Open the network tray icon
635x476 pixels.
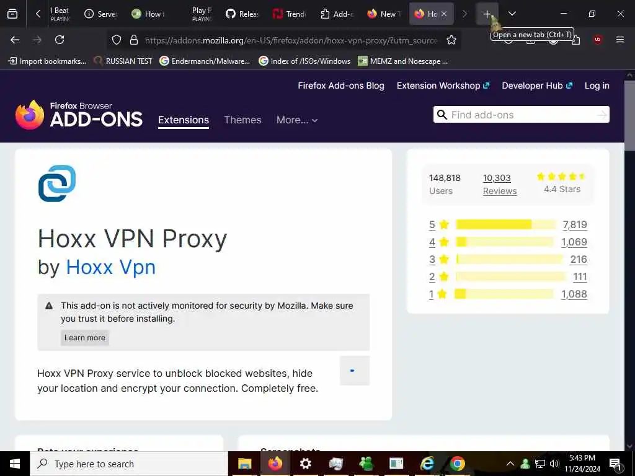[x=540, y=464]
